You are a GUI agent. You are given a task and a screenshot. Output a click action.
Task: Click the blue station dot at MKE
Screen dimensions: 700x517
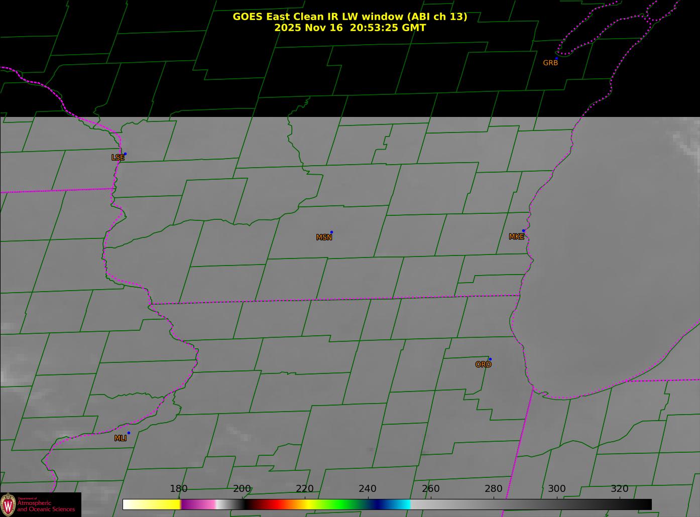[523, 231]
